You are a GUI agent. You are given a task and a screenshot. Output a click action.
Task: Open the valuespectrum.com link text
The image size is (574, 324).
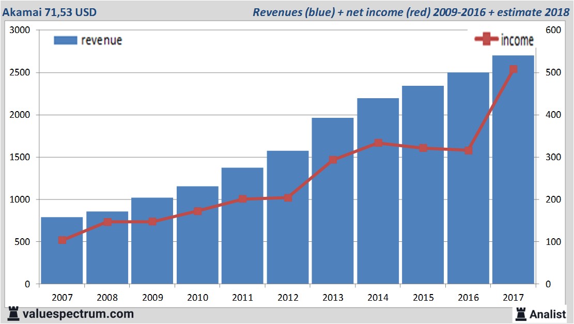78,314
